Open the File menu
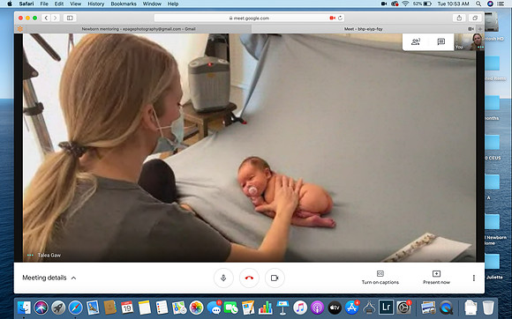The height and width of the screenshot is (319, 512). tap(44, 4)
